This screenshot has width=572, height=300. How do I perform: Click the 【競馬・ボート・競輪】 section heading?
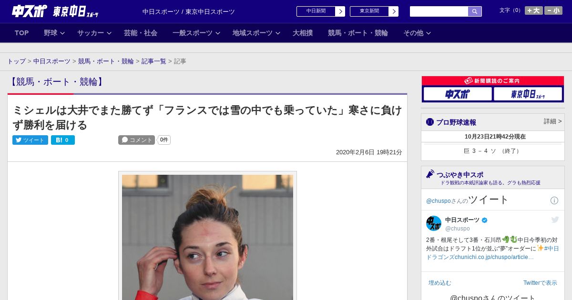[57, 82]
